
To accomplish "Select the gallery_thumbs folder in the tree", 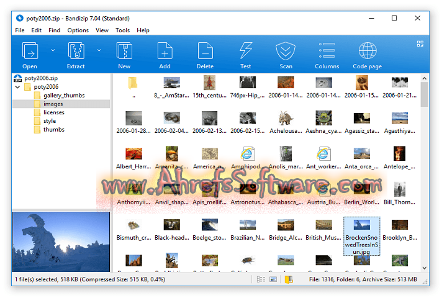I will 63,96.
